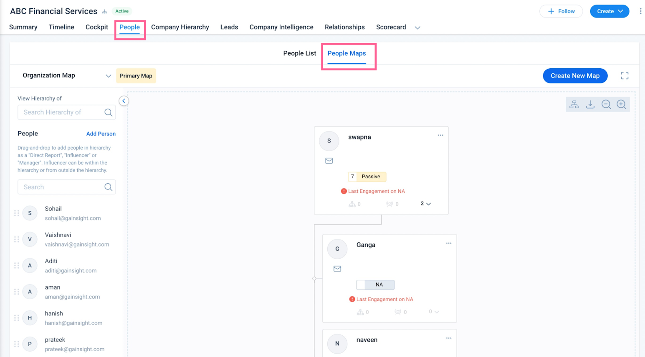Zoom in on the people map
The image size is (645, 357).
click(x=622, y=105)
